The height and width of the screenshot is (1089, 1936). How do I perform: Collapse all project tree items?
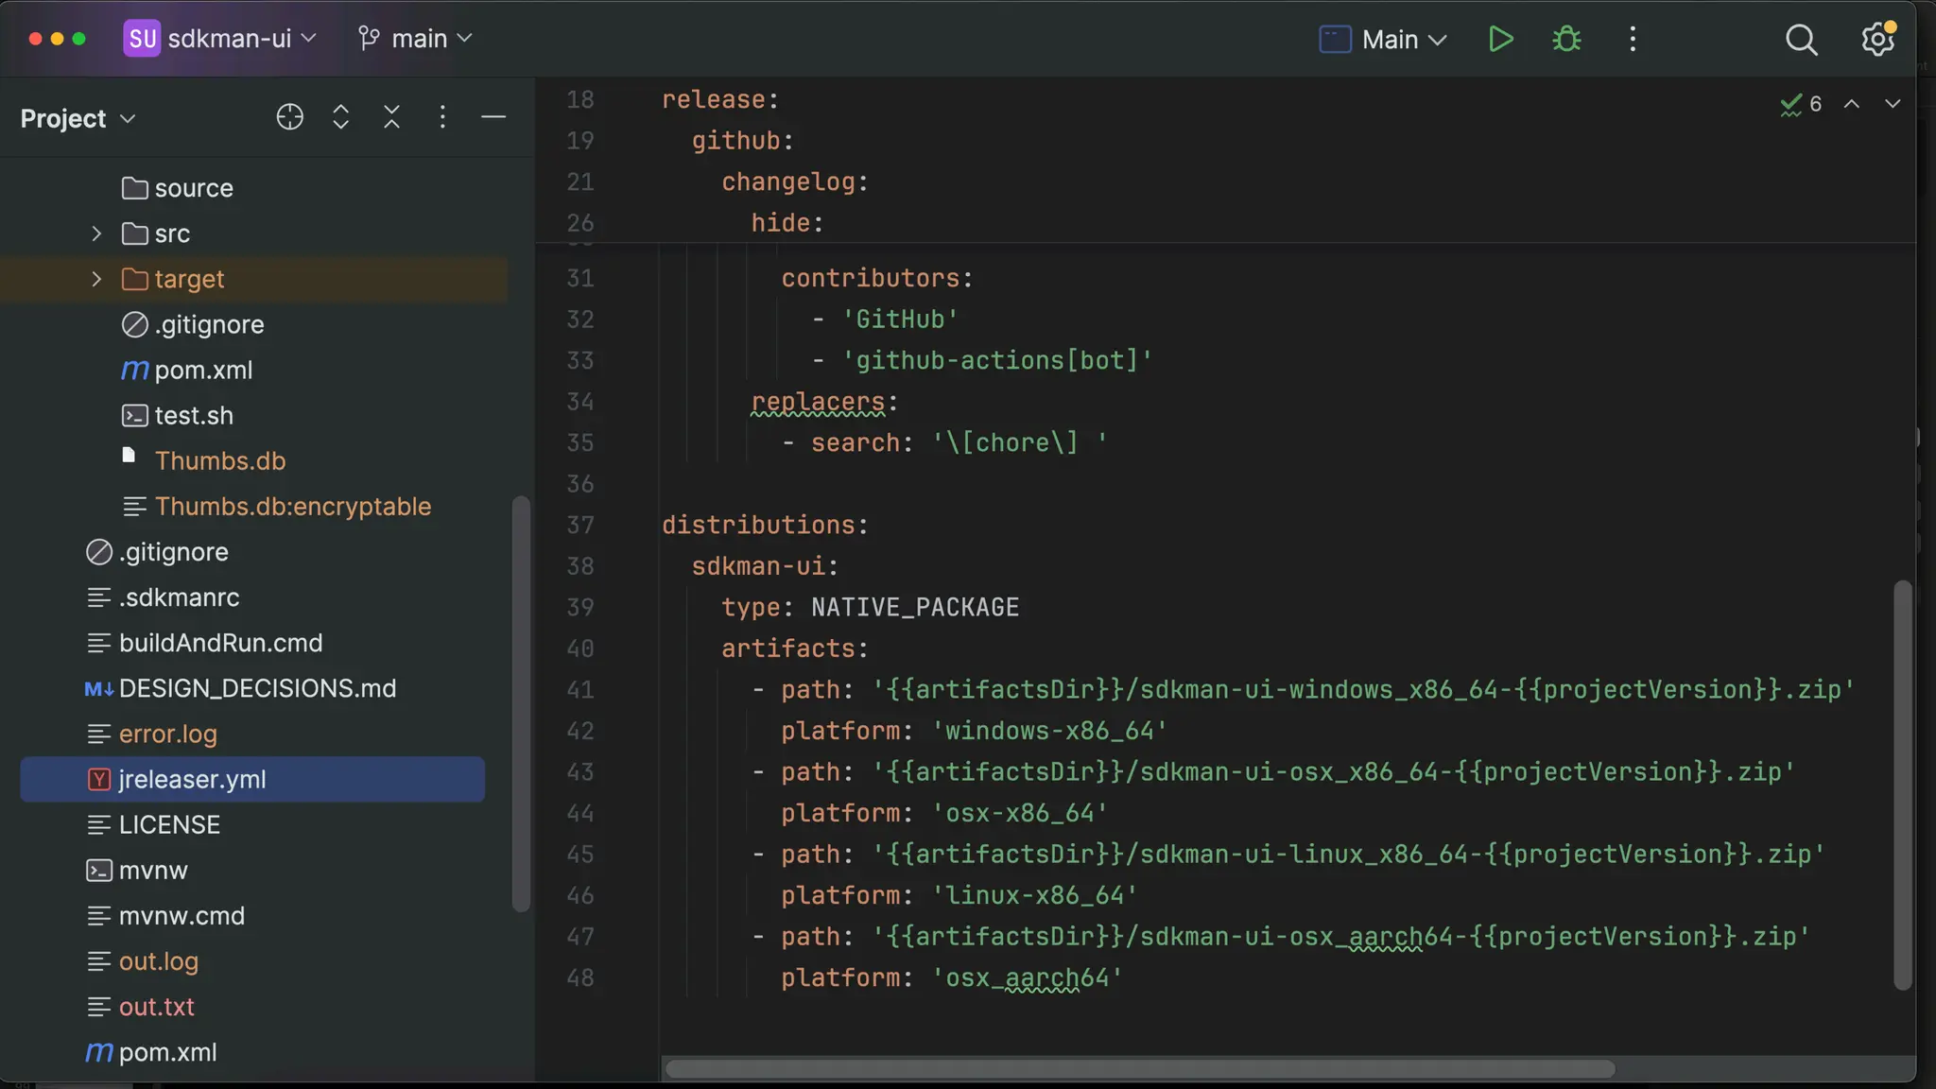coord(391,117)
